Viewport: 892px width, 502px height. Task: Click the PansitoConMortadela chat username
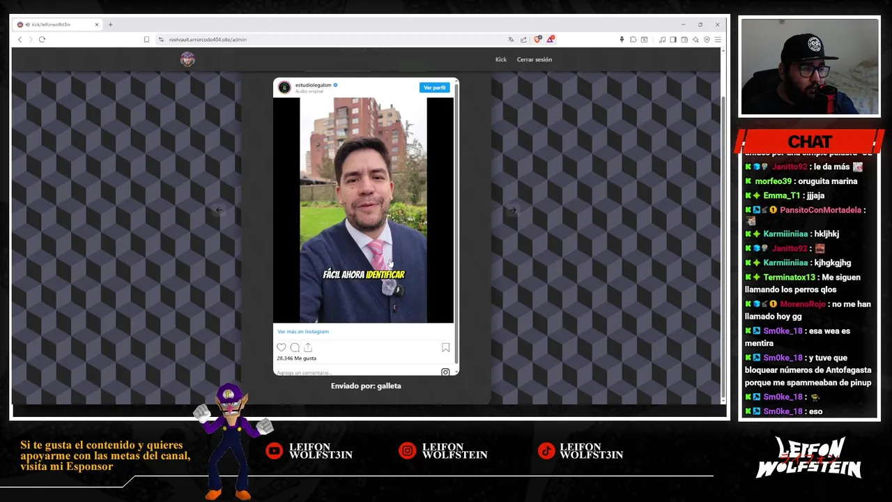coord(821,210)
